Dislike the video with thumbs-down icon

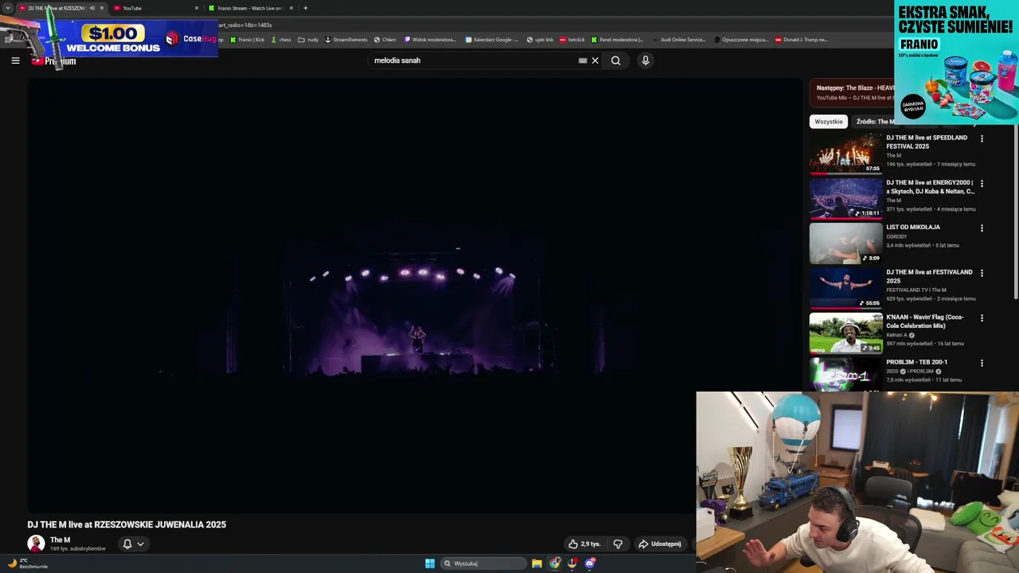(618, 544)
